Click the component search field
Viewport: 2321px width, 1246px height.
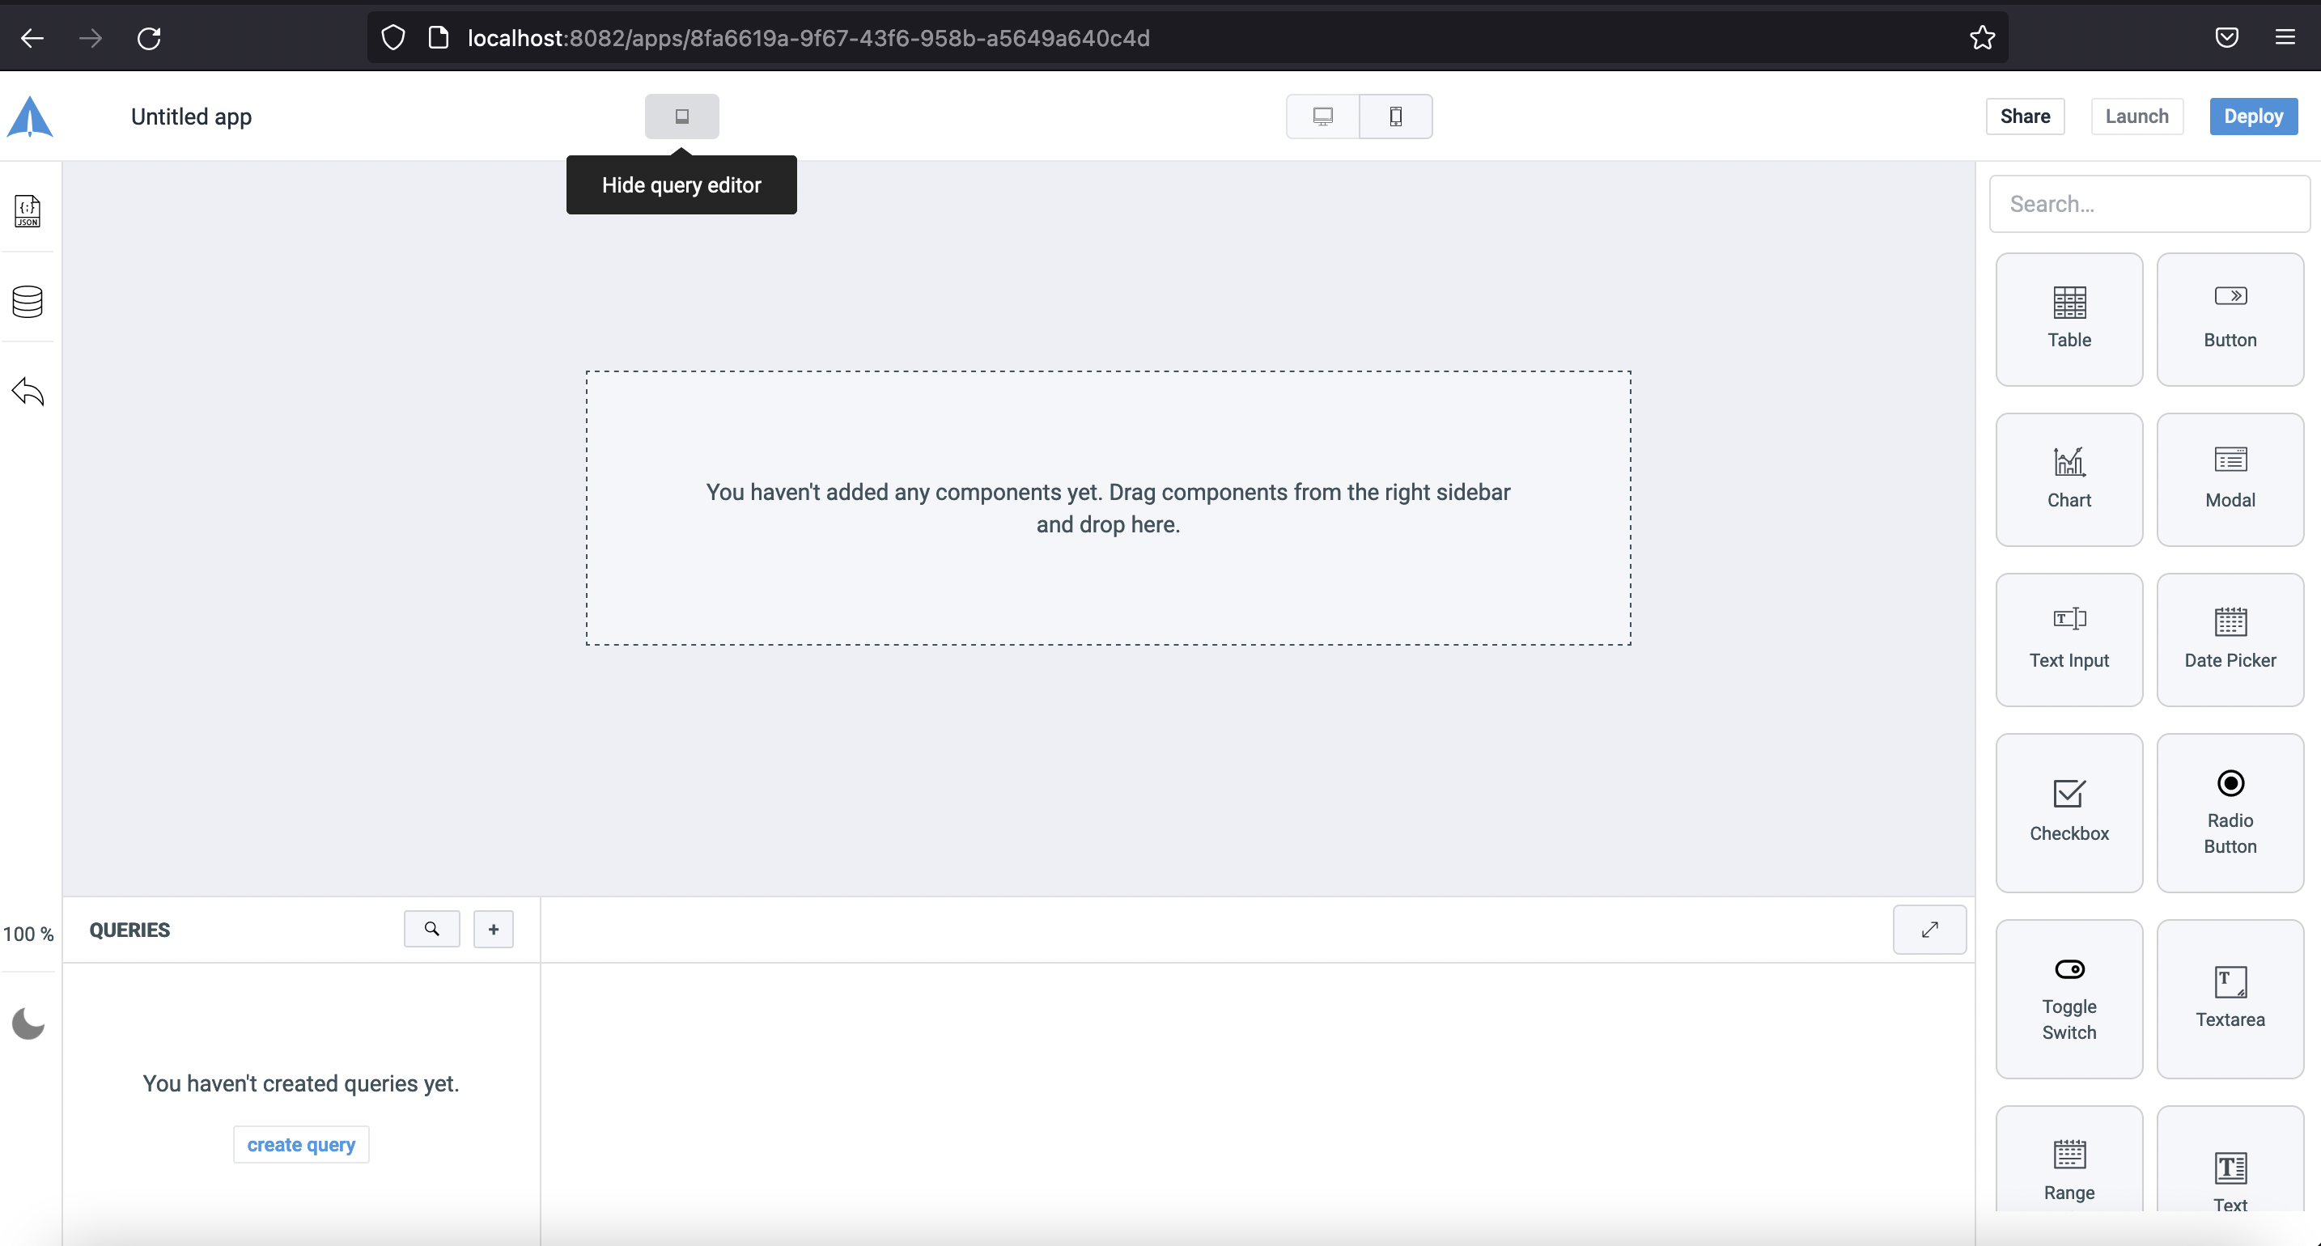pos(2149,204)
